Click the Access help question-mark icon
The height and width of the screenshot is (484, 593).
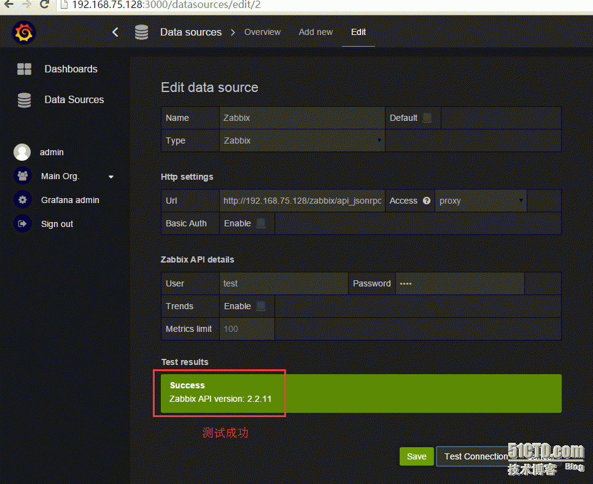click(x=427, y=201)
